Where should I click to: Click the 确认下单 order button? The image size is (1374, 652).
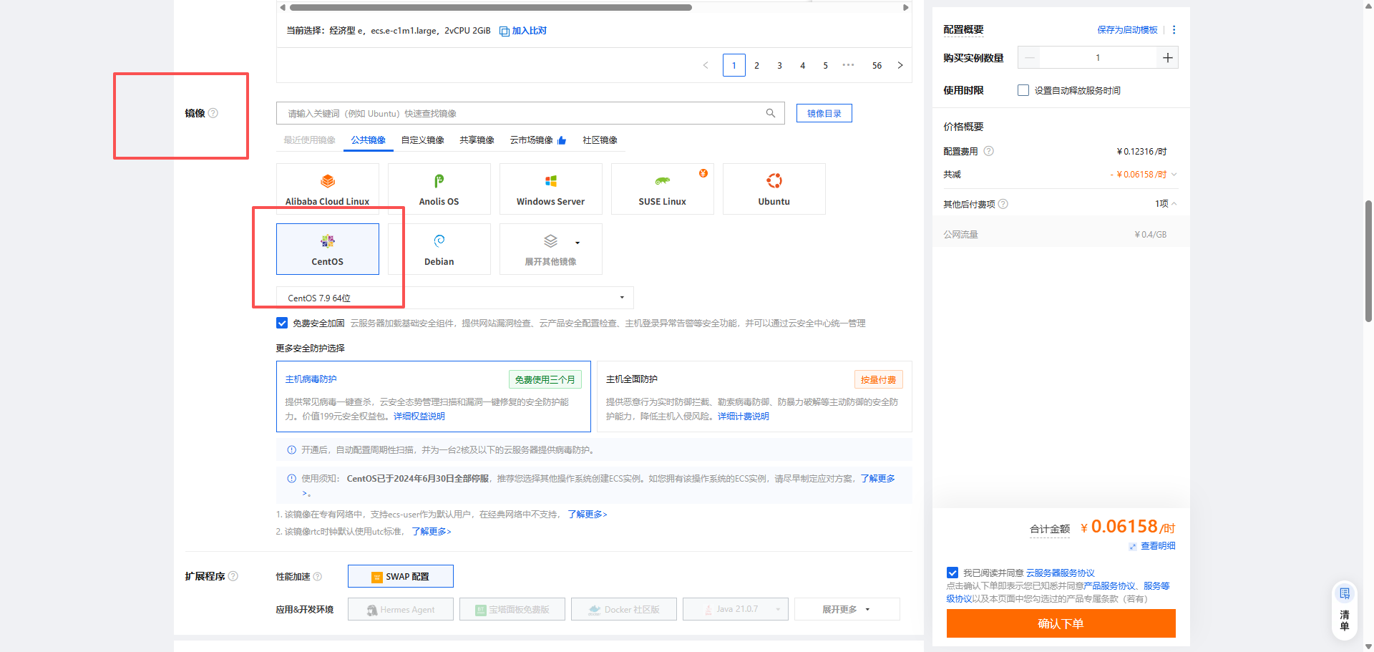pos(1061,623)
